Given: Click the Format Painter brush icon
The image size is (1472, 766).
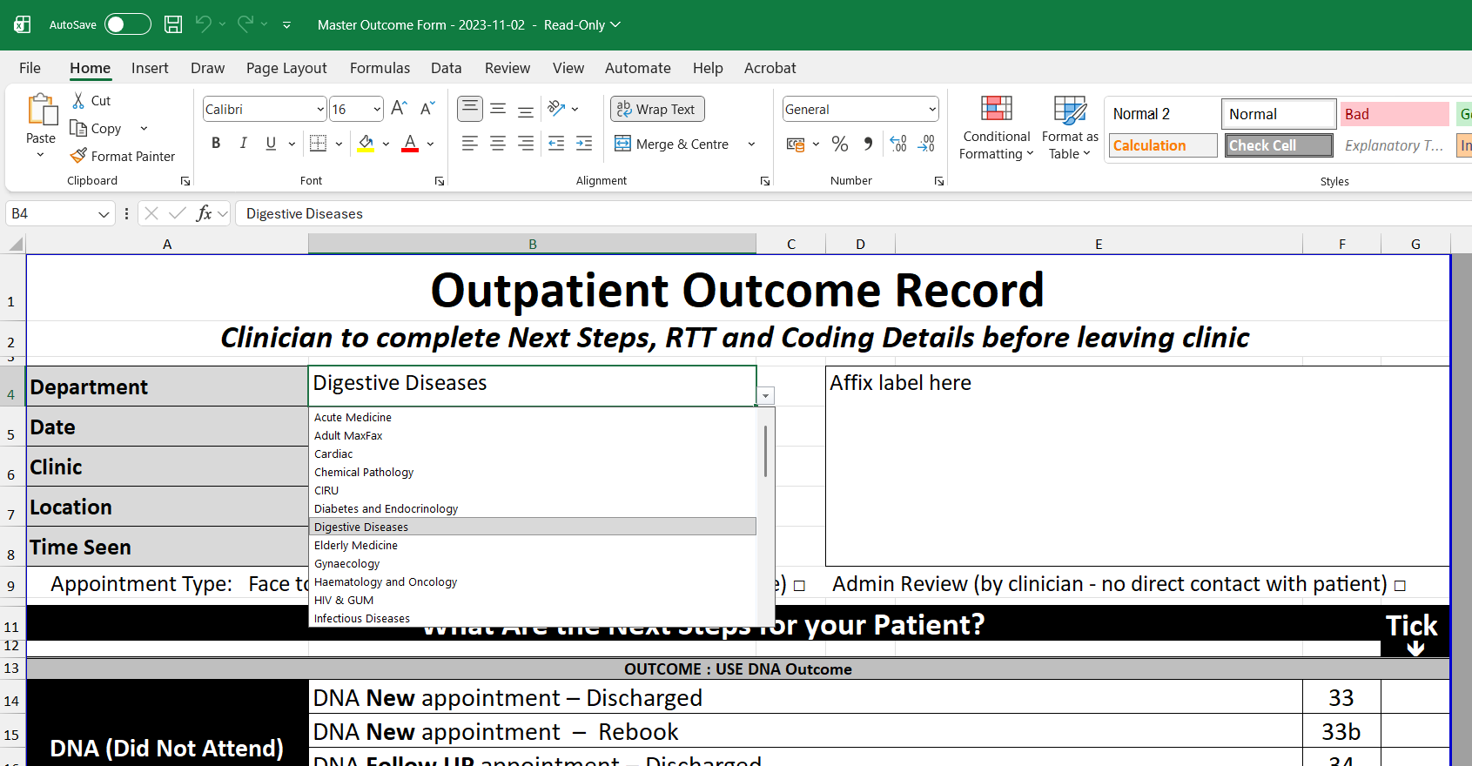Looking at the screenshot, I should click(78, 156).
